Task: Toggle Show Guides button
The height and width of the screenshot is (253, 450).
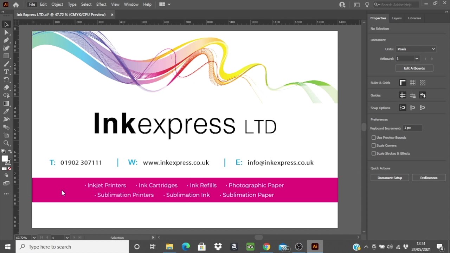Action: [403, 95]
